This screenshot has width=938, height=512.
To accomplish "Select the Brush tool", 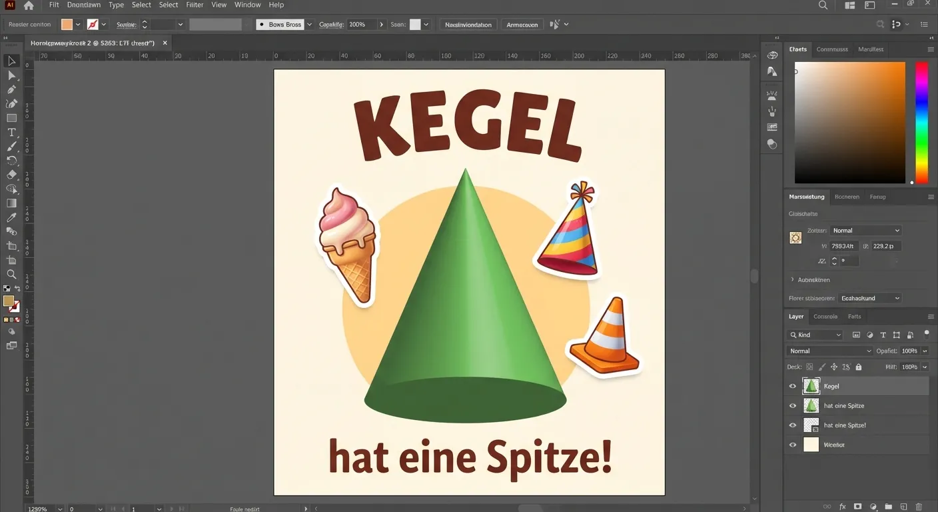I will pos(11,147).
